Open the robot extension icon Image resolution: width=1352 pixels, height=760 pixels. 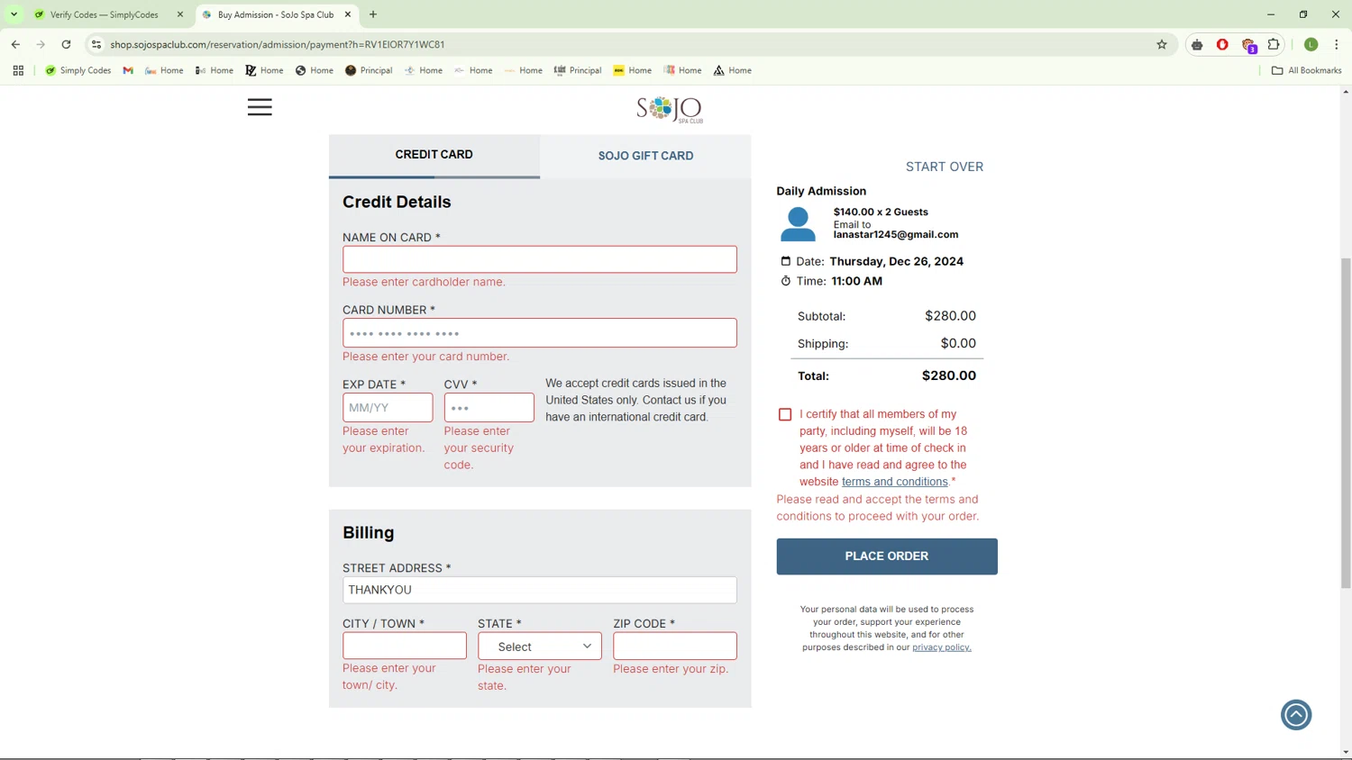click(1197, 44)
